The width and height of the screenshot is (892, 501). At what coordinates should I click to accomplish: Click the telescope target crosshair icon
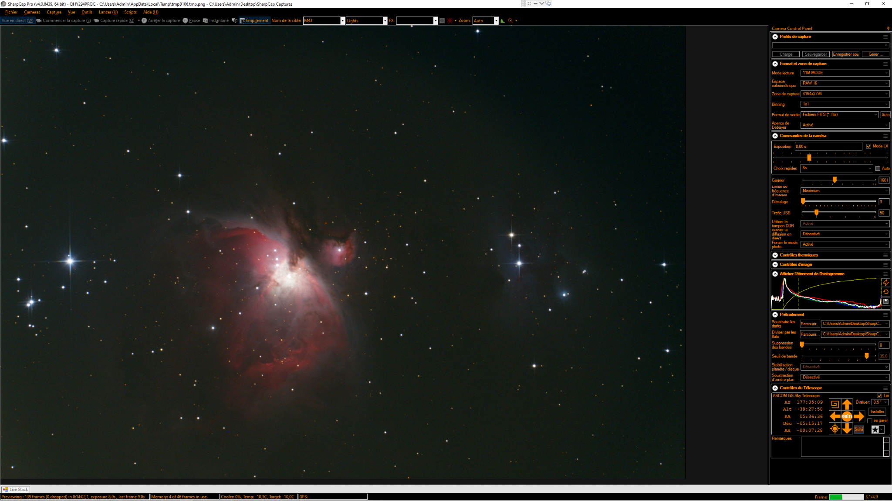coord(835,429)
